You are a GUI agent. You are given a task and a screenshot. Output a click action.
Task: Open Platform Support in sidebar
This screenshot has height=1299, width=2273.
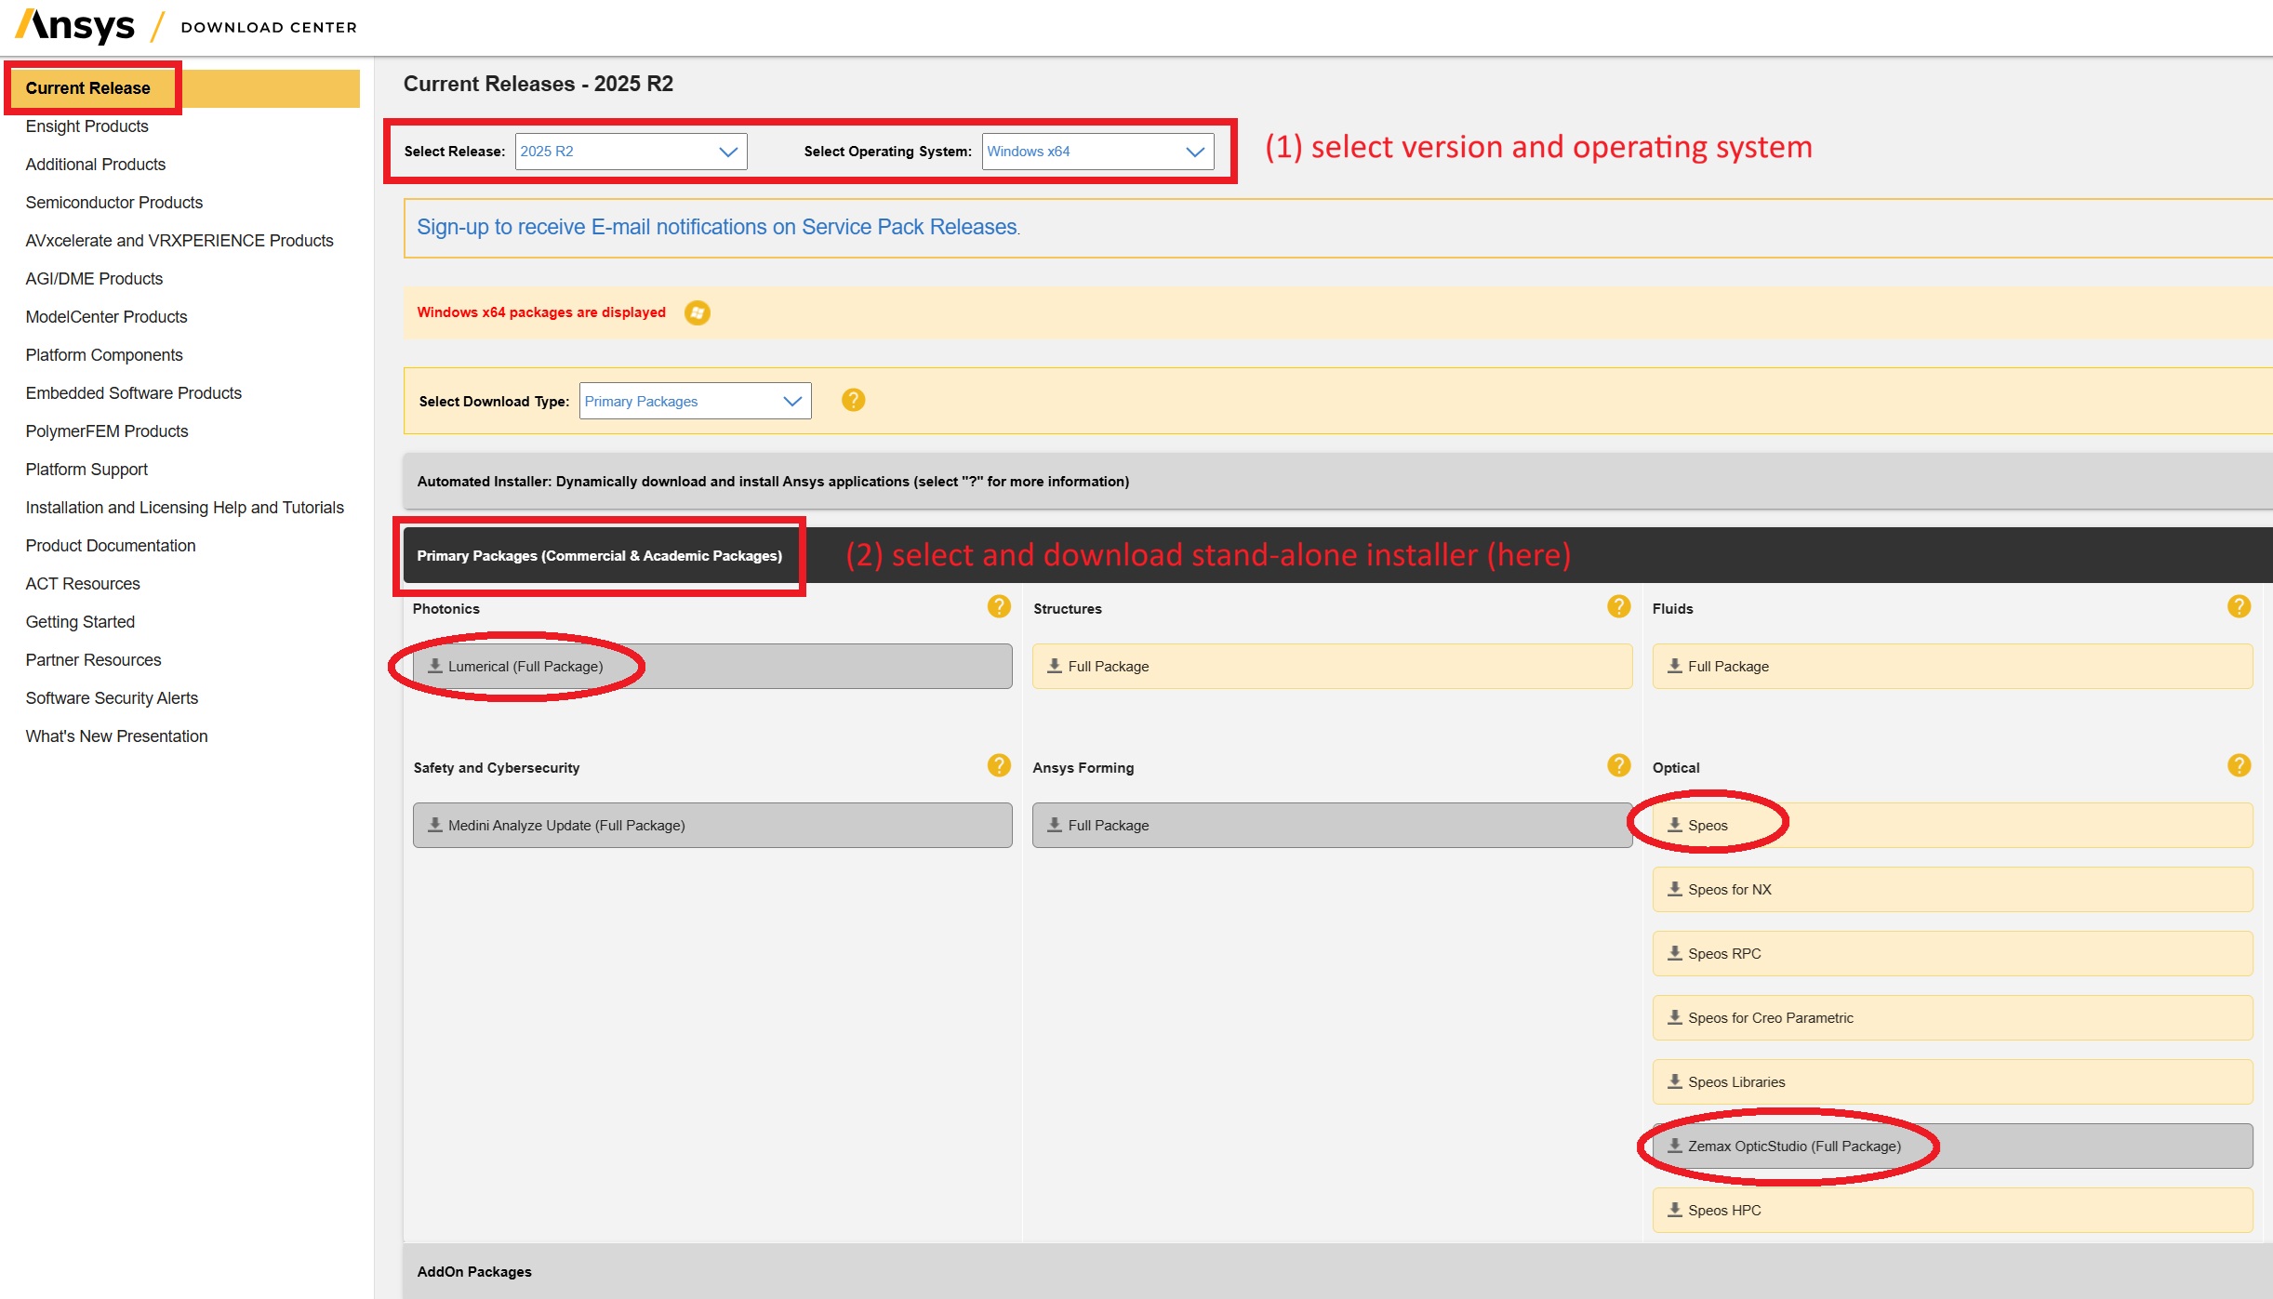click(x=86, y=470)
